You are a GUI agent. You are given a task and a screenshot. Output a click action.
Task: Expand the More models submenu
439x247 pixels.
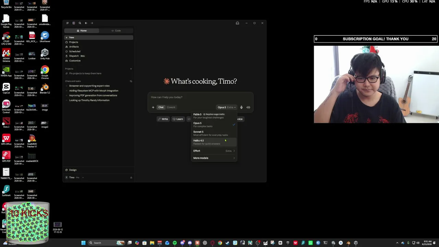(x=214, y=158)
